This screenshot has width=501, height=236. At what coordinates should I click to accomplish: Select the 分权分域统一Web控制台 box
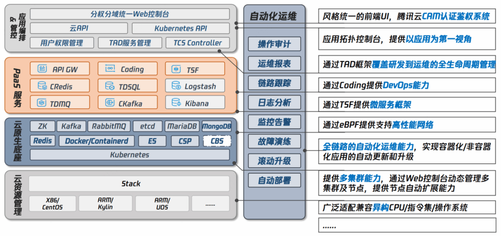(130, 14)
